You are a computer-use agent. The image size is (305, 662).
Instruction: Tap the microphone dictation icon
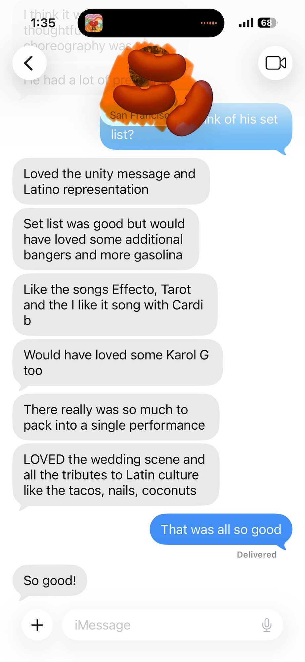tap(267, 625)
